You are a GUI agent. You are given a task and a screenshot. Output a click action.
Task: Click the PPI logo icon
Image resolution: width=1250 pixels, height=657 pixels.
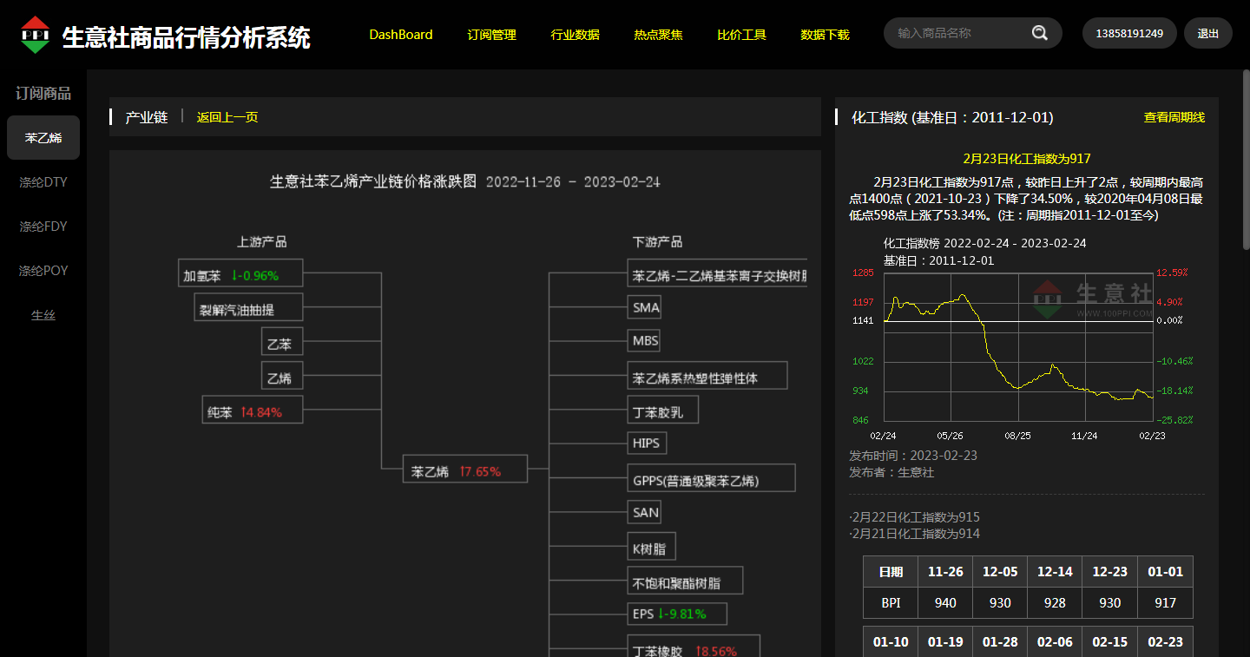point(36,35)
